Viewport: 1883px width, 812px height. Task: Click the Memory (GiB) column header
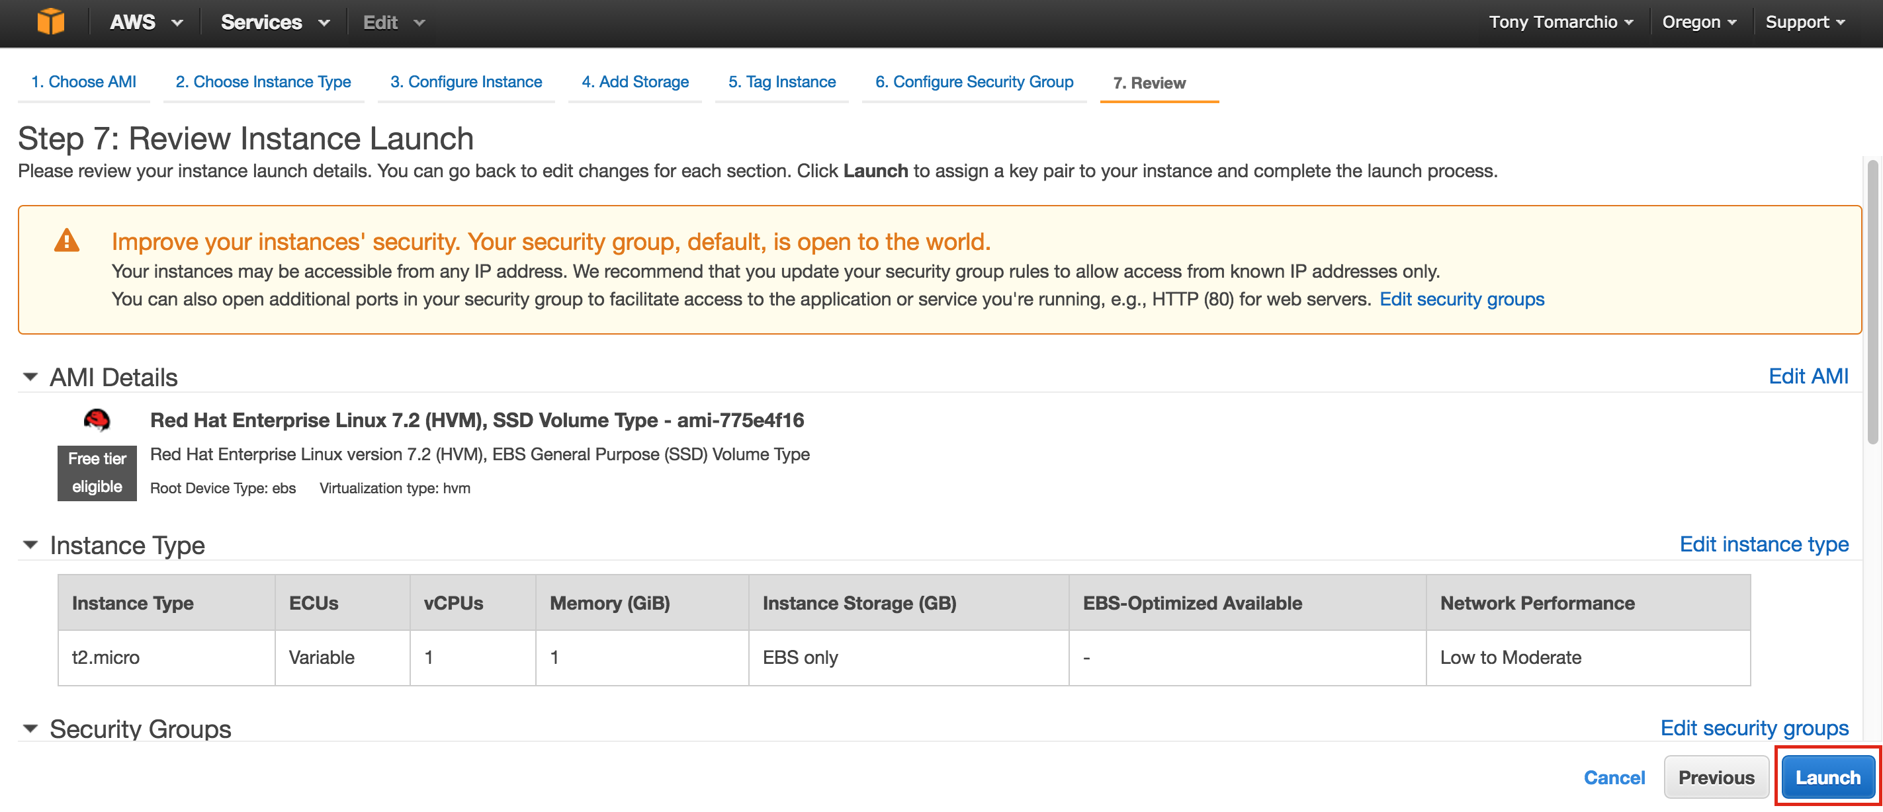642,603
